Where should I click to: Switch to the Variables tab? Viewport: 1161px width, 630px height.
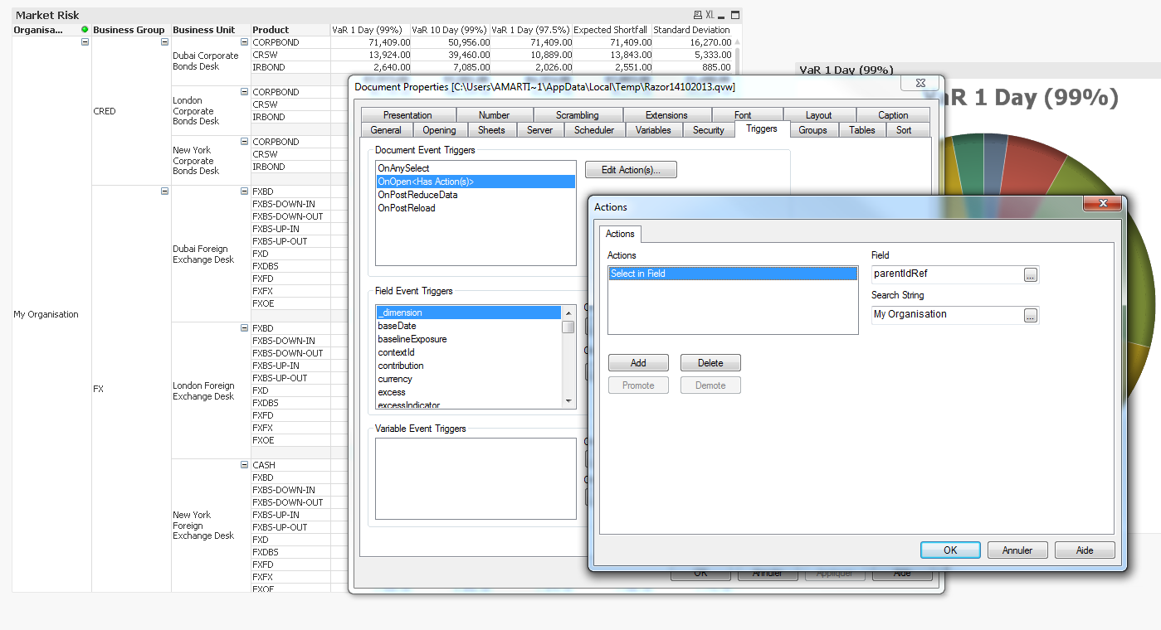[x=653, y=130]
